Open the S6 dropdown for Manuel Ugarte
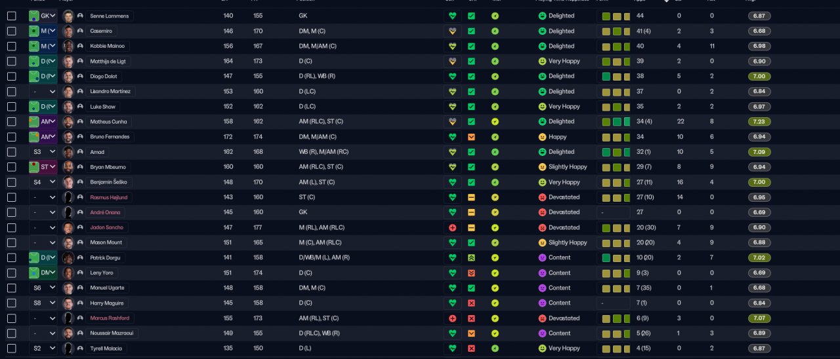Viewport: 840px width, 359px height. (x=43, y=288)
